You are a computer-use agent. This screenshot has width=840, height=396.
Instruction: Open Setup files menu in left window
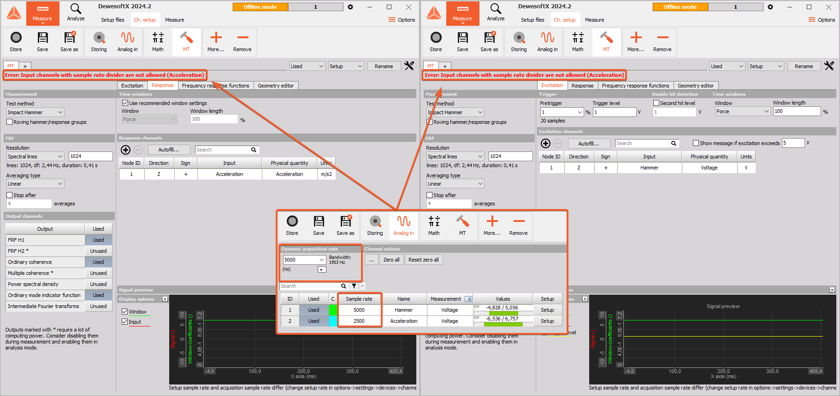(x=112, y=20)
